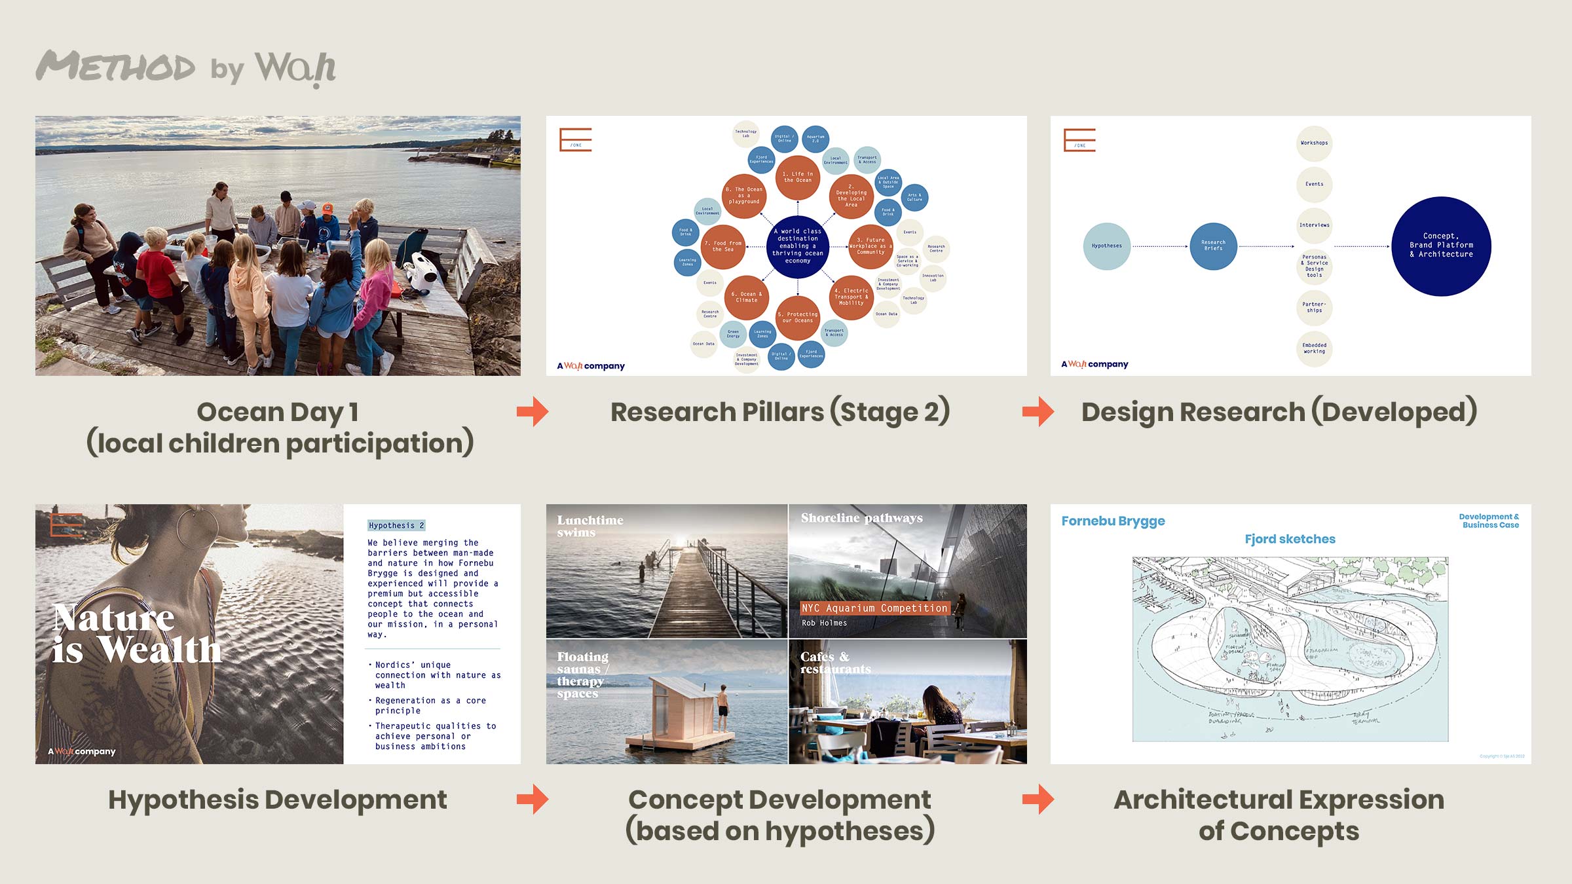
Task: Click arrow before Architectural Expression caption
Action: [1038, 800]
